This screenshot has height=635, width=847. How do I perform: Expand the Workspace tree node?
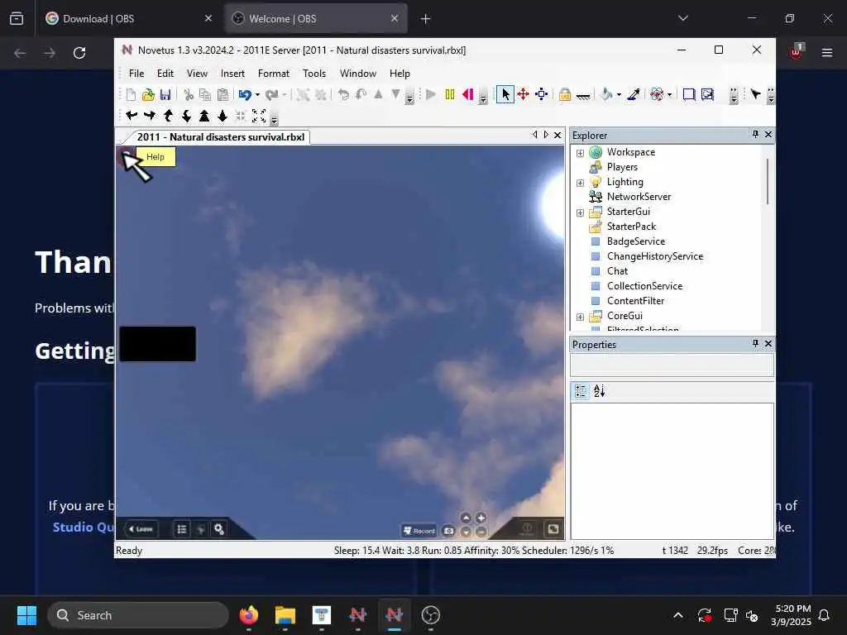(580, 153)
